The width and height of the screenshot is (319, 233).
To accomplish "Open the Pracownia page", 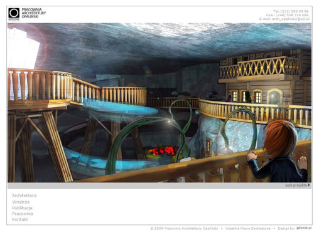I will (23, 214).
